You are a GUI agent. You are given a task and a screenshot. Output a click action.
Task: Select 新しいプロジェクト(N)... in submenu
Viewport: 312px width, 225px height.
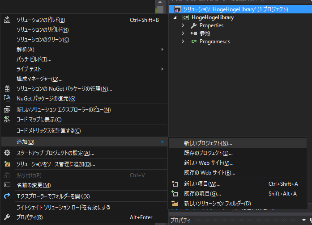tap(238, 143)
